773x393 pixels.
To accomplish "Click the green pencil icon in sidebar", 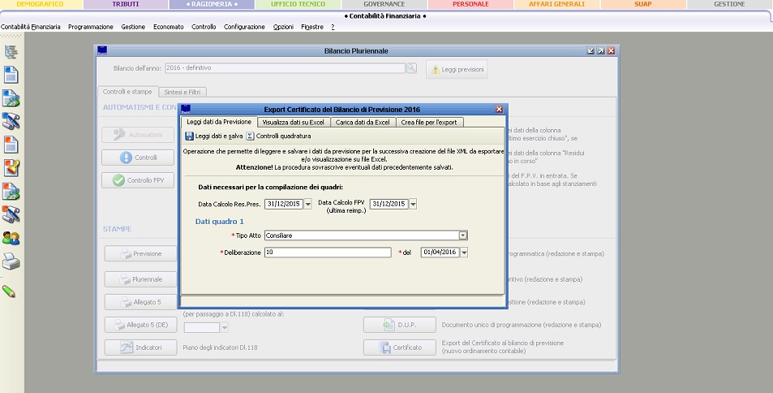I will pos(10,291).
